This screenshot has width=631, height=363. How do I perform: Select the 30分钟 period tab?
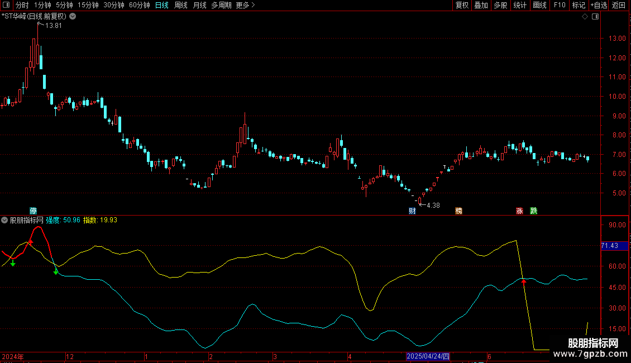click(113, 5)
